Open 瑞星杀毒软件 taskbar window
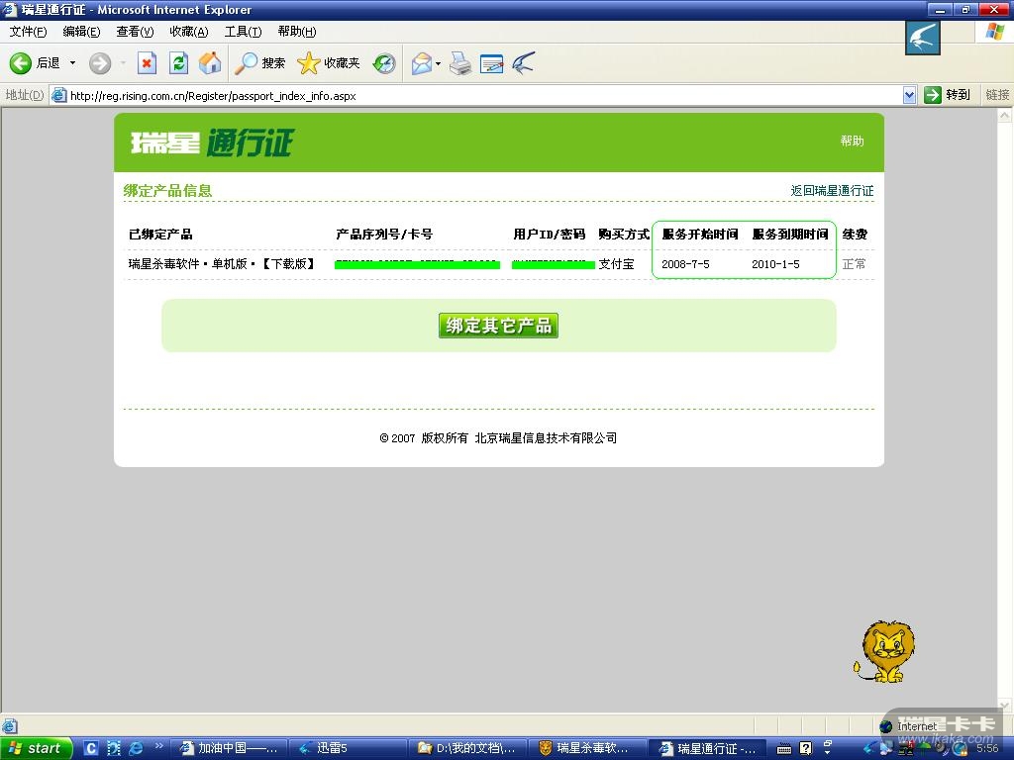The width and height of the screenshot is (1014, 760). [x=588, y=748]
